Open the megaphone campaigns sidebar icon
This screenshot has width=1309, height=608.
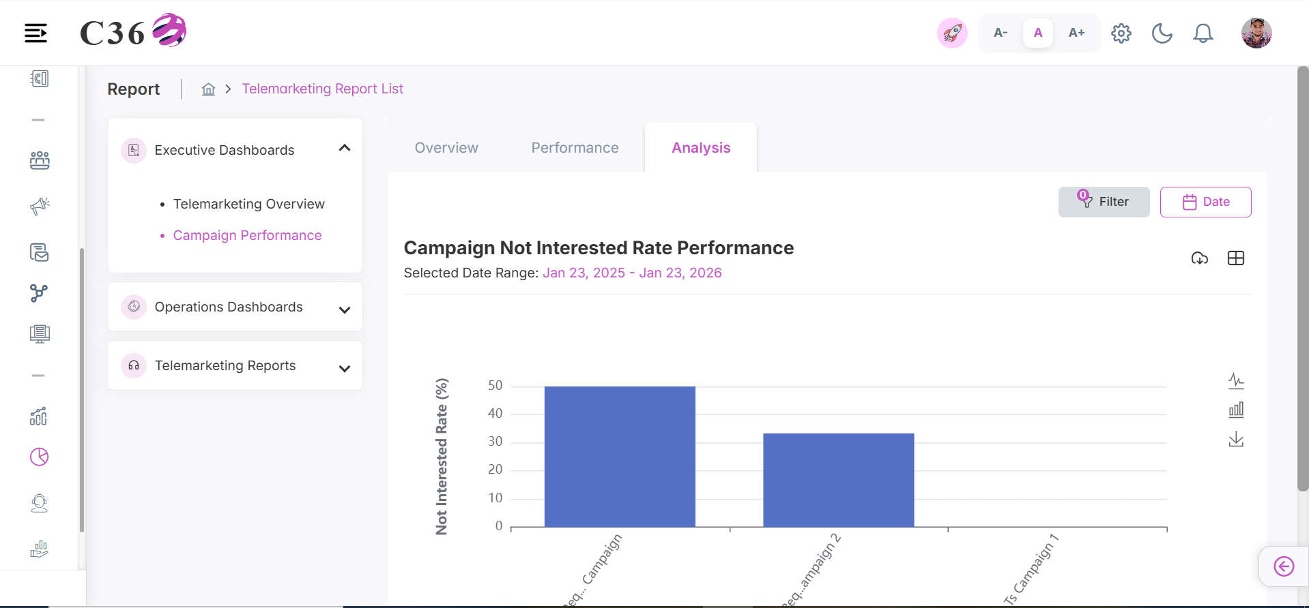[x=40, y=206]
